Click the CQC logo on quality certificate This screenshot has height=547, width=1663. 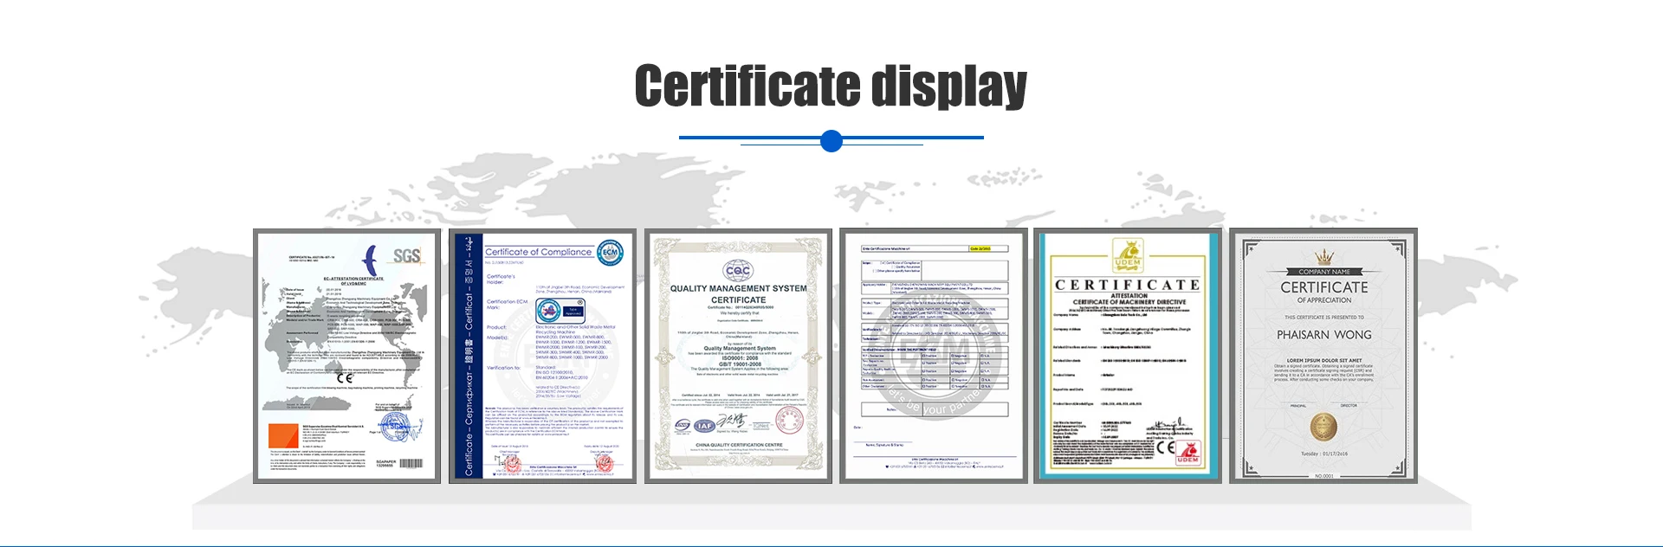click(x=738, y=271)
